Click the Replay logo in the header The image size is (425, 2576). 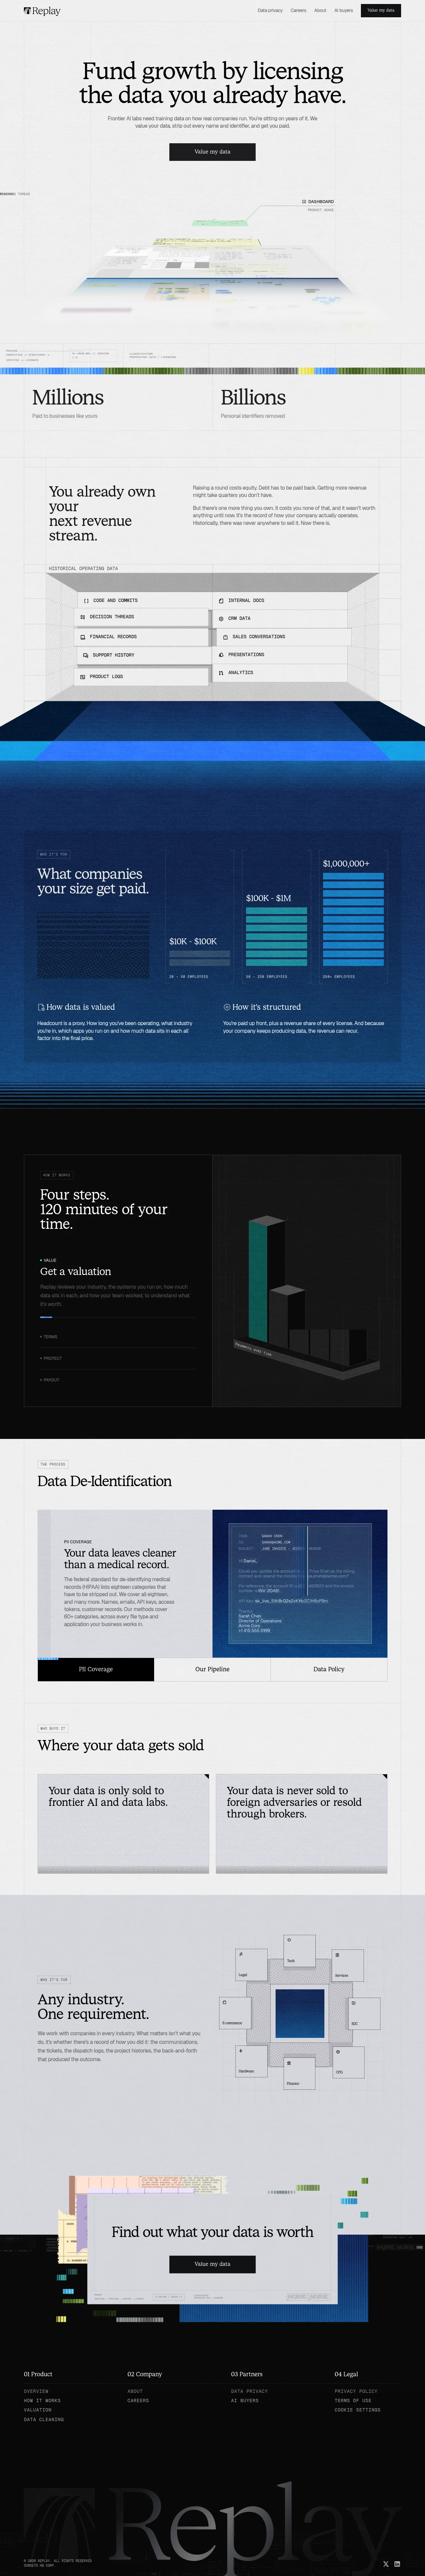coord(42,11)
